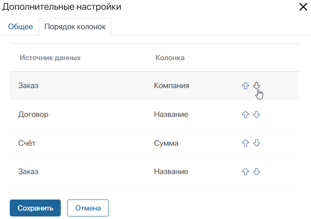Click the Отмена button
The width and height of the screenshot is (311, 219).
88,208
